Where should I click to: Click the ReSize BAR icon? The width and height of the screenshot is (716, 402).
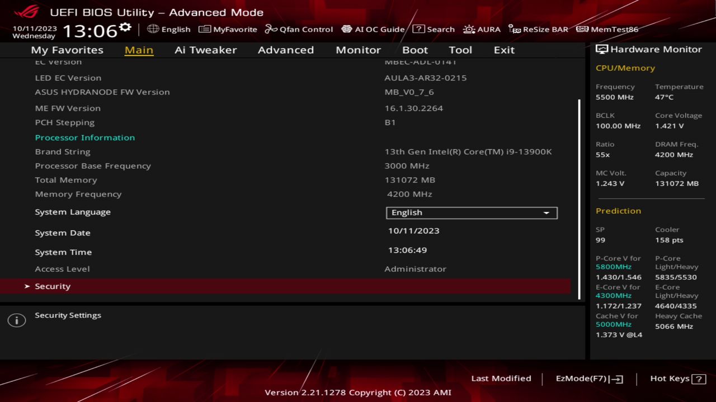(515, 29)
